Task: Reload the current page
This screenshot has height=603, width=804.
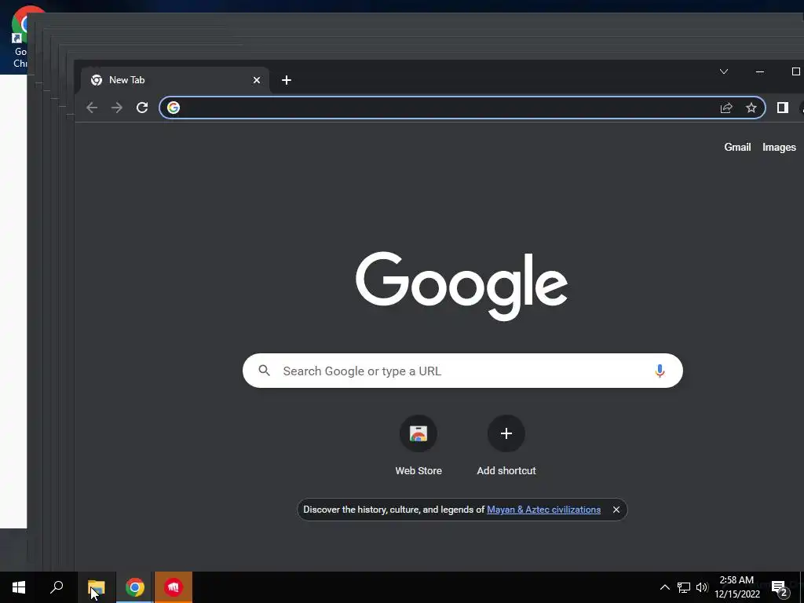Action: [142, 108]
